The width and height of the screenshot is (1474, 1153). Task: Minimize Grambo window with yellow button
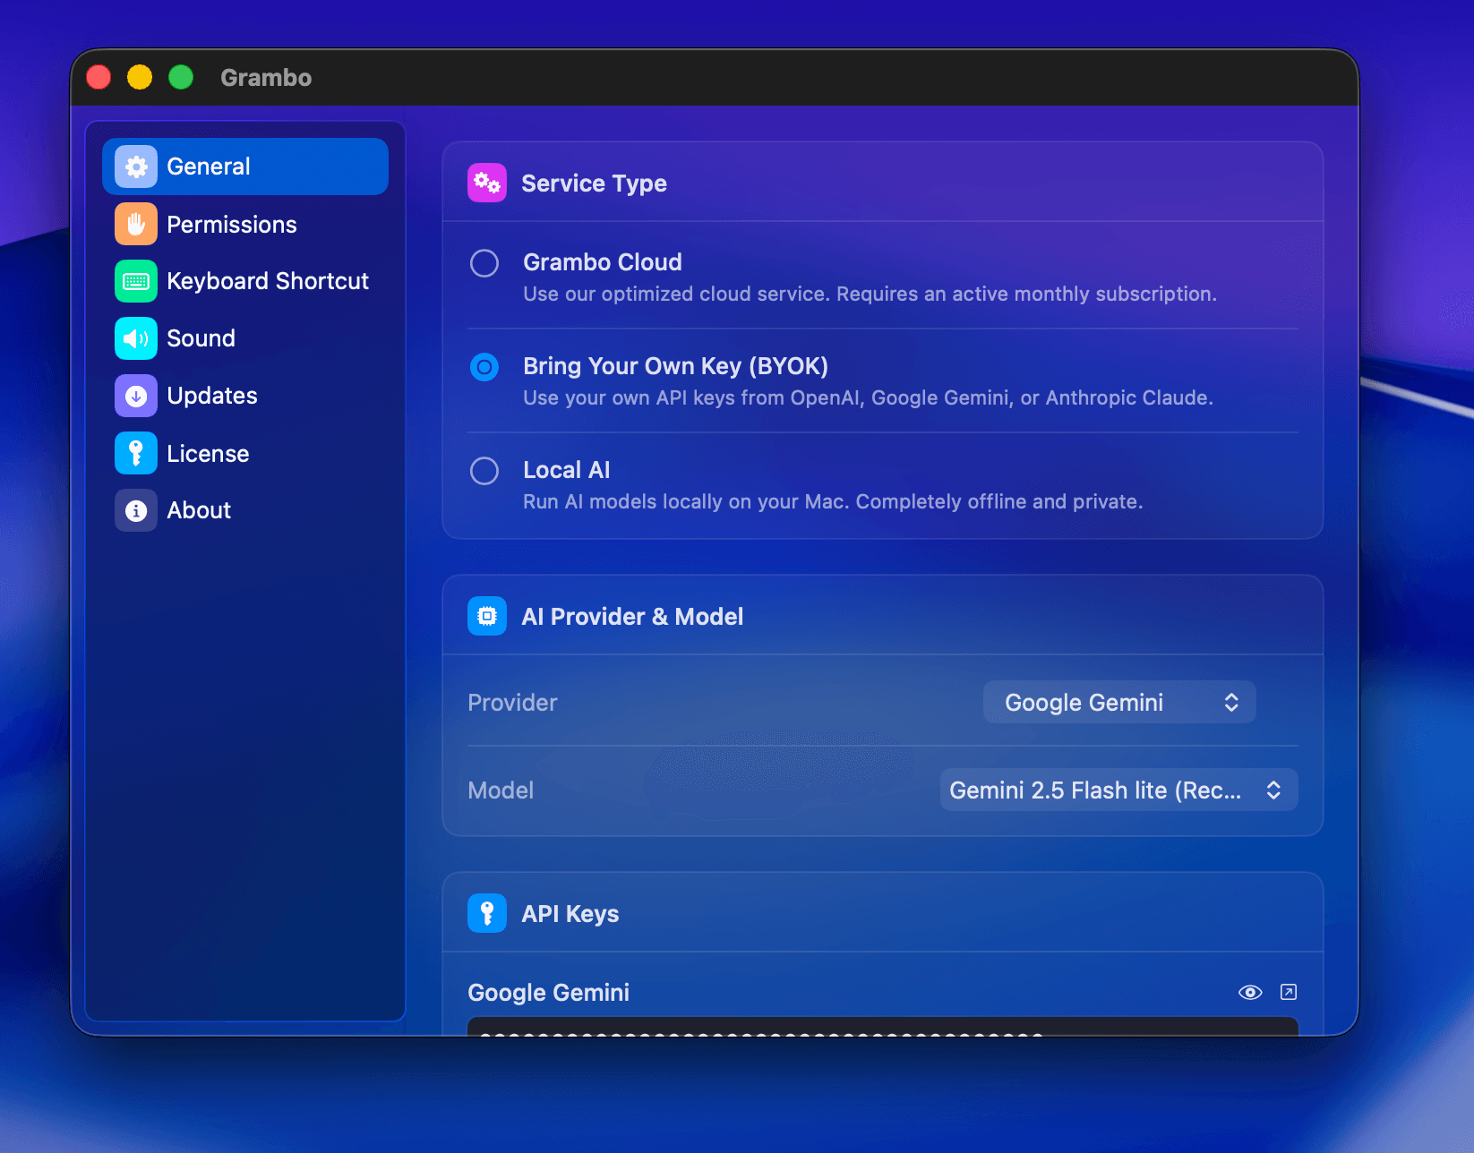pyautogui.click(x=140, y=77)
